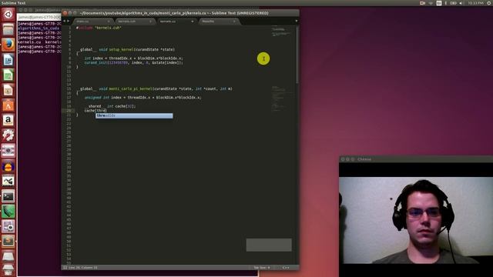Switch to Cheese webcam via dock icon
The image size is (493, 277).
pyautogui.click(x=8, y=226)
